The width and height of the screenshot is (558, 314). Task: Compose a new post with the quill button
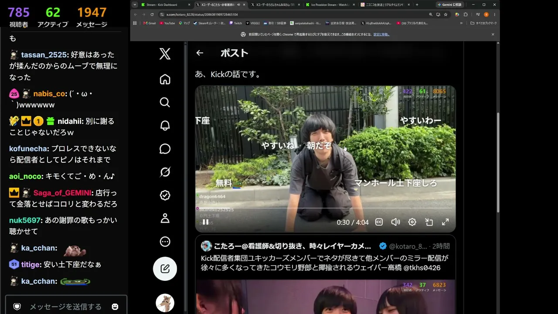point(165,269)
